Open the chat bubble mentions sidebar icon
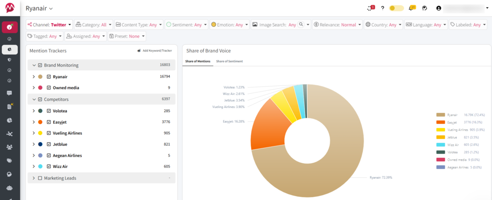The width and height of the screenshot is (492, 200). click(x=10, y=93)
